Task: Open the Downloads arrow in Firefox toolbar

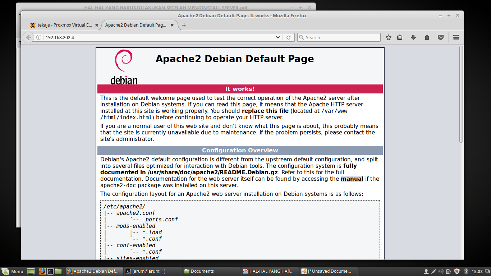Action: 413,37
